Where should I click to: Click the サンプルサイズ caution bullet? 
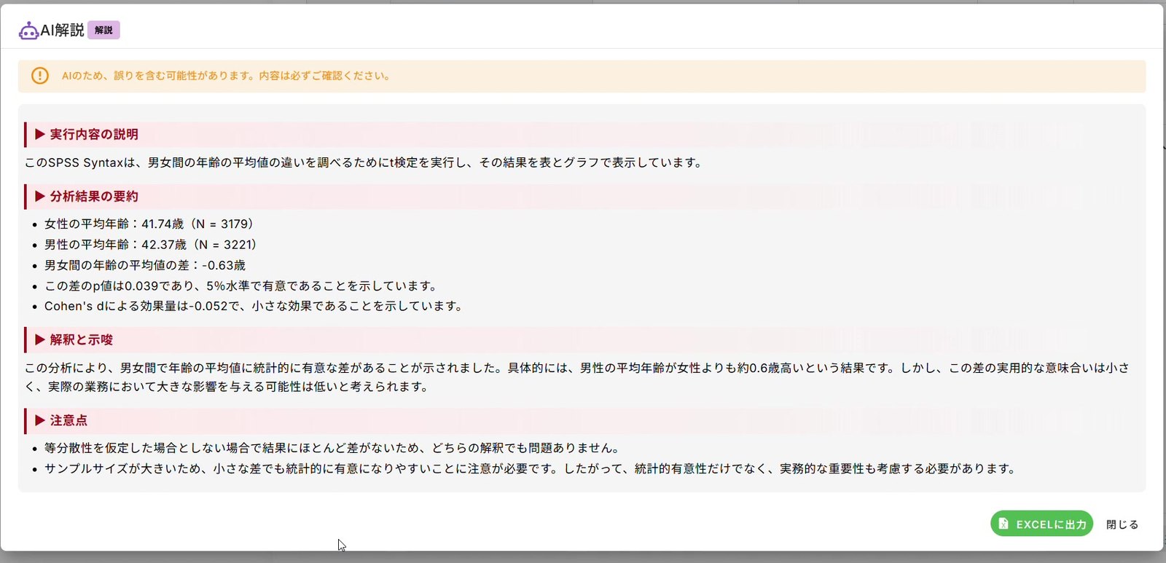point(531,468)
